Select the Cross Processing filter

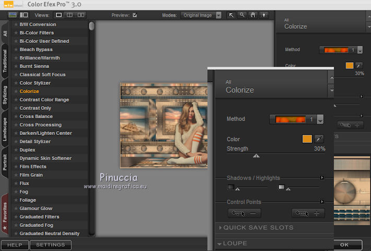coord(40,125)
